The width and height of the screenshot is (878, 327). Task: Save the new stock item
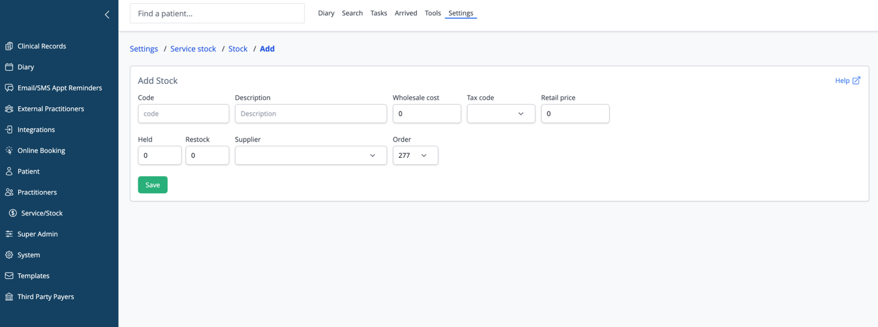[152, 185]
